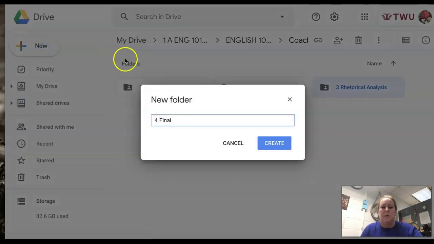This screenshot has height=244, width=434.
Task: Open the search options dropdown arrow
Action: tap(282, 17)
